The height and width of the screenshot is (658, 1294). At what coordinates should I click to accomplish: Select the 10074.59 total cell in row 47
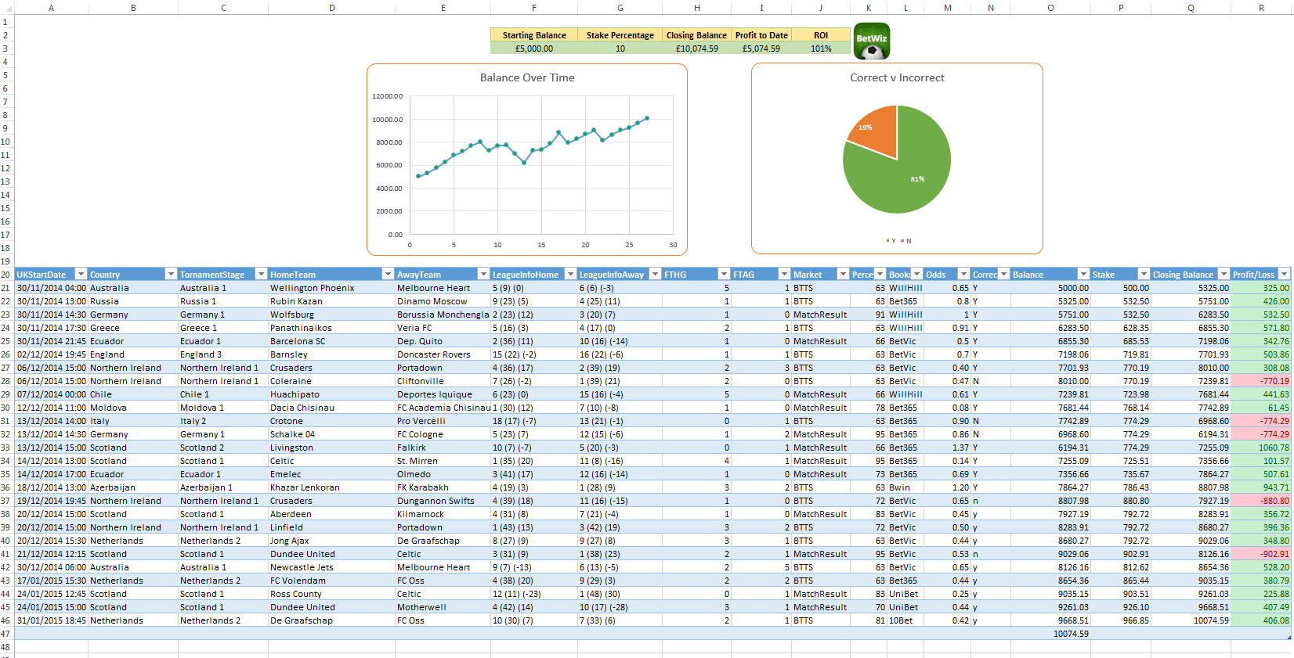pyautogui.click(x=1050, y=634)
